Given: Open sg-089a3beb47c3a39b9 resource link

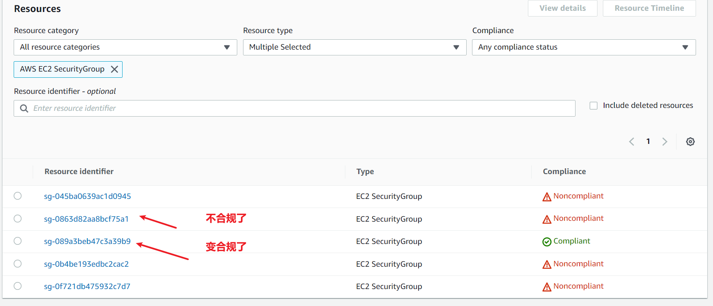Looking at the screenshot, I should [87, 241].
